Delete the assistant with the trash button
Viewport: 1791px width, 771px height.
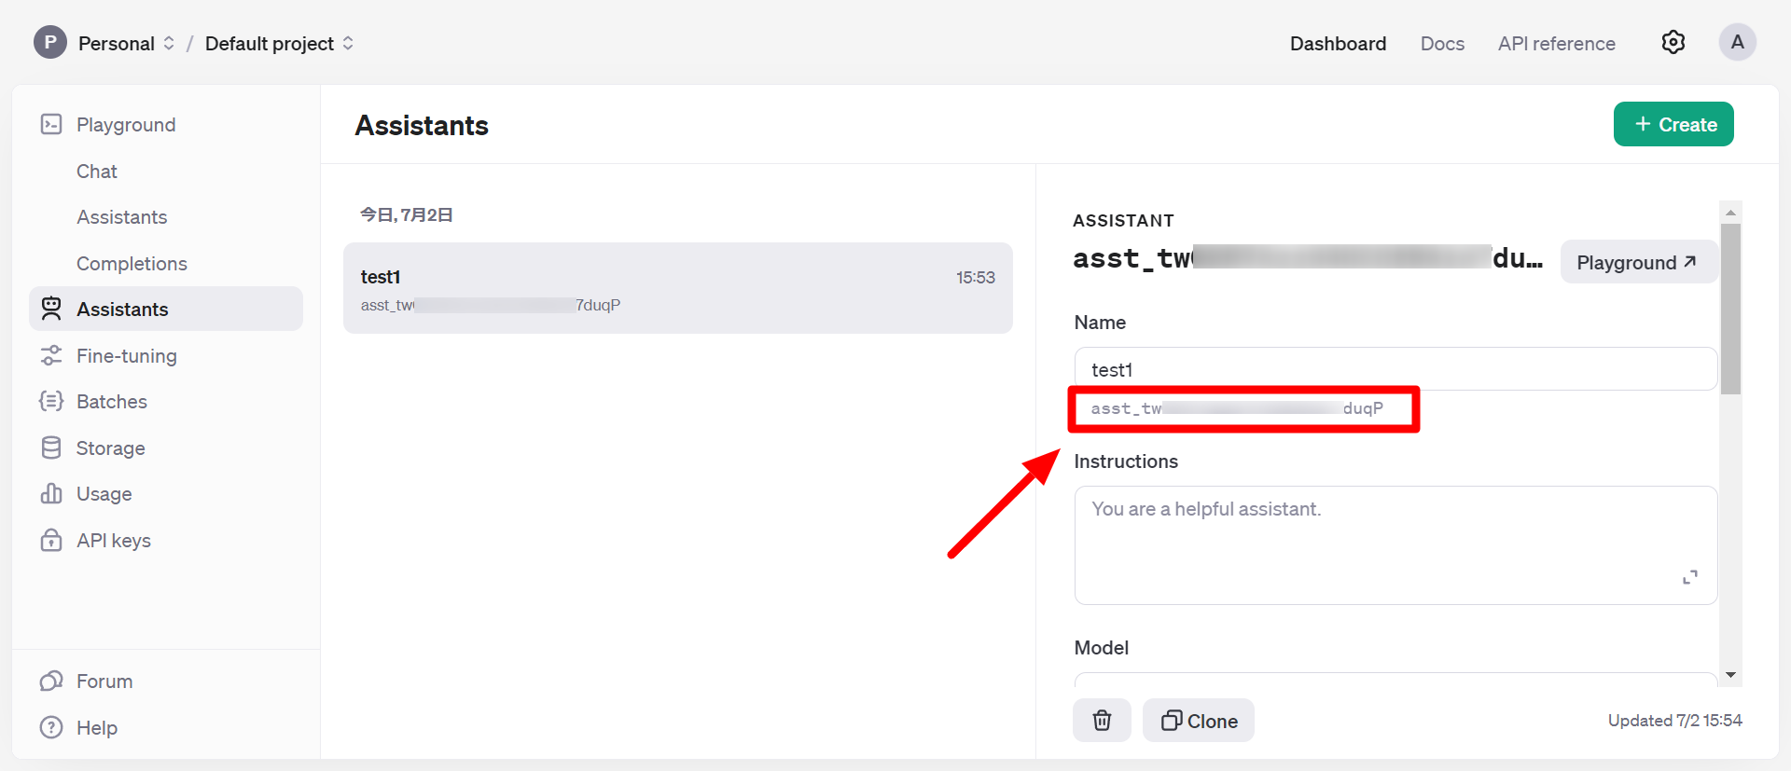point(1102,721)
